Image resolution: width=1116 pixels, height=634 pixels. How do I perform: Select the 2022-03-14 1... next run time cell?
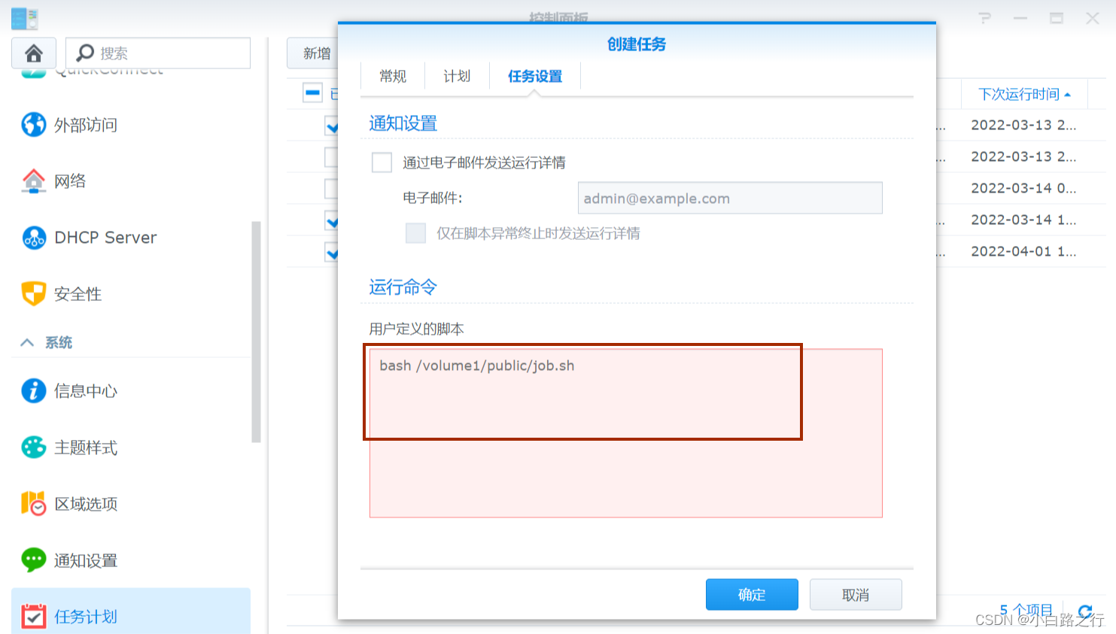(x=1023, y=220)
